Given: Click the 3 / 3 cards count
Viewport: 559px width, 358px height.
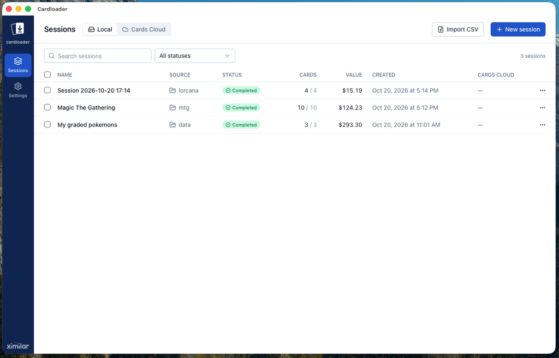Looking at the screenshot, I should click(x=311, y=125).
